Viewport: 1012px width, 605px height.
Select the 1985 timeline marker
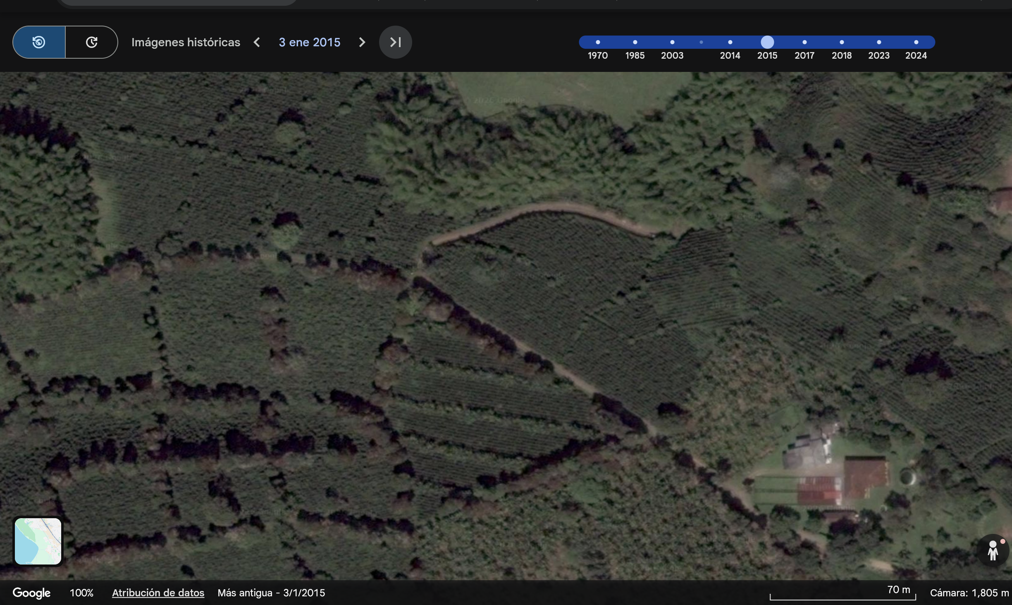[x=635, y=42]
